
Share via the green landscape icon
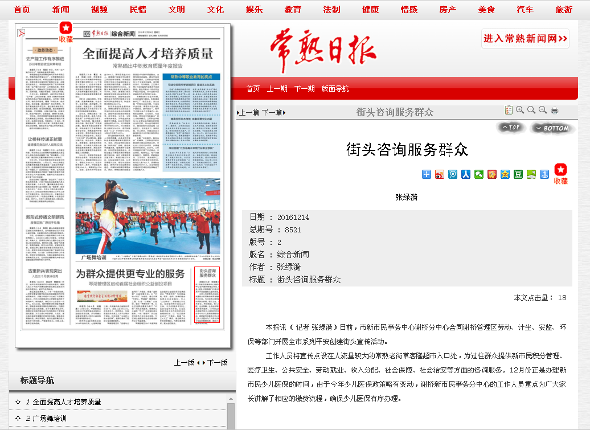click(x=531, y=174)
